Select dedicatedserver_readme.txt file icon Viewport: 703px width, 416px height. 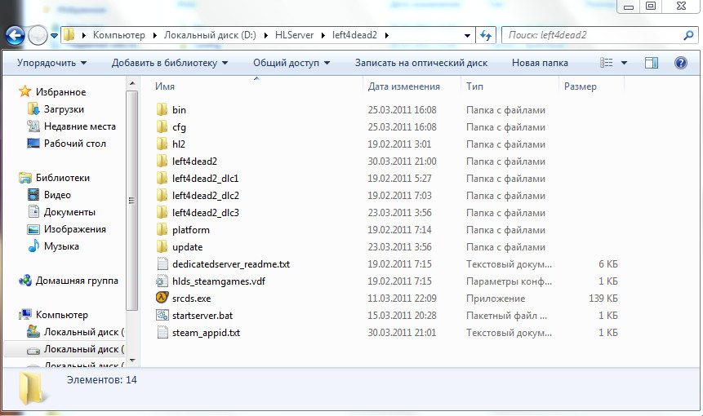(x=162, y=263)
